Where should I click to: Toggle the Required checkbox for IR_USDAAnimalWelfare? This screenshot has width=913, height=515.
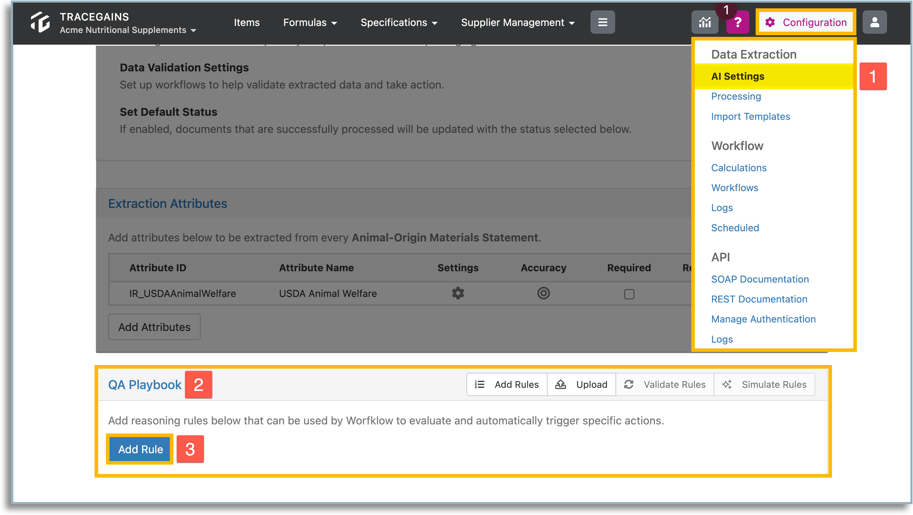629,294
